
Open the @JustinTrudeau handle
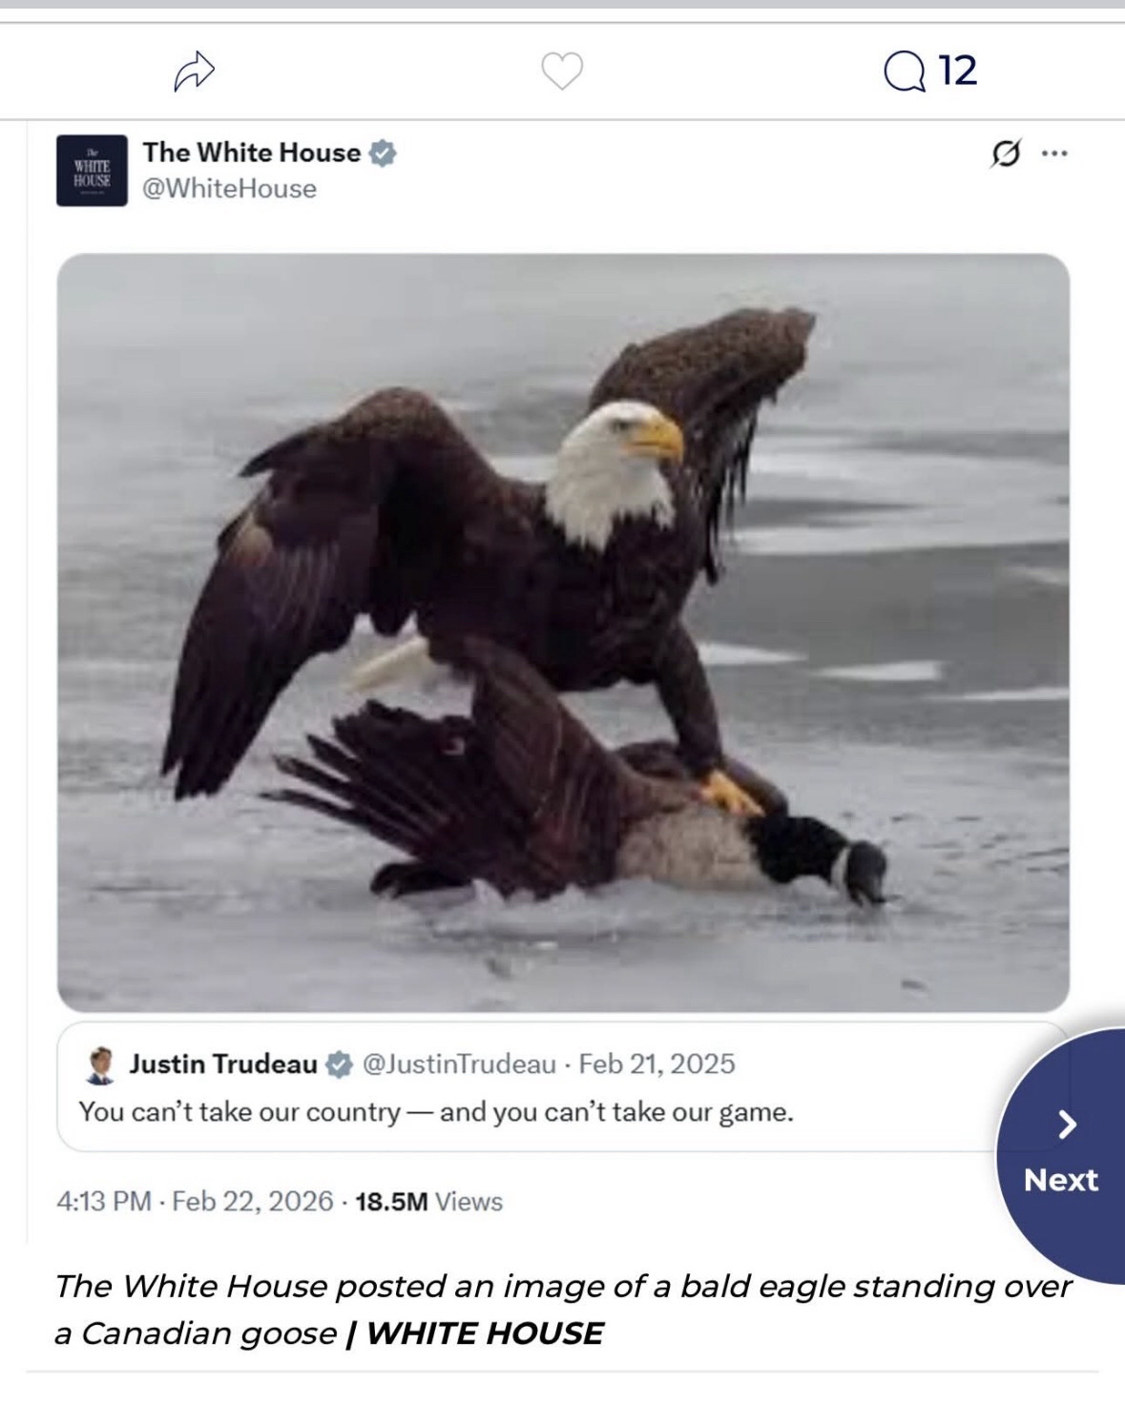(x=458, y=1064)
